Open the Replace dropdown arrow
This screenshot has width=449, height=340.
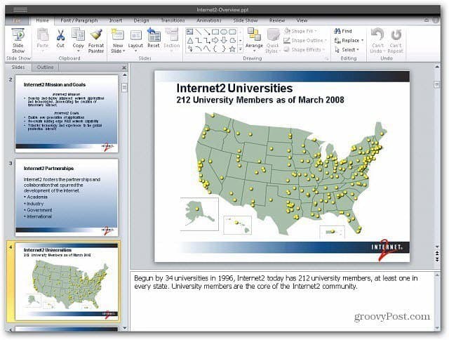pos(362,41)
